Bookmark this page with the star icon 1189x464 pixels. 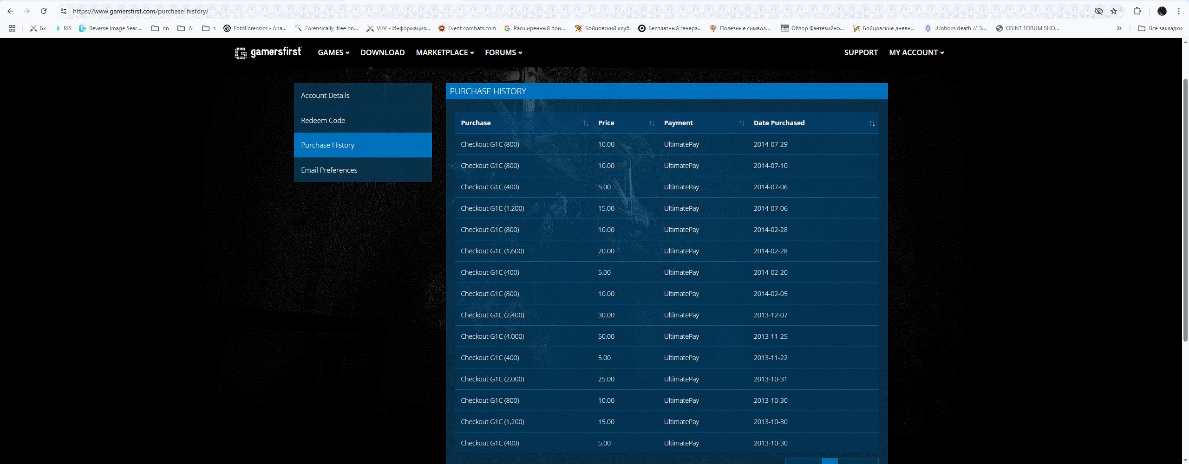pos(1114,11)
